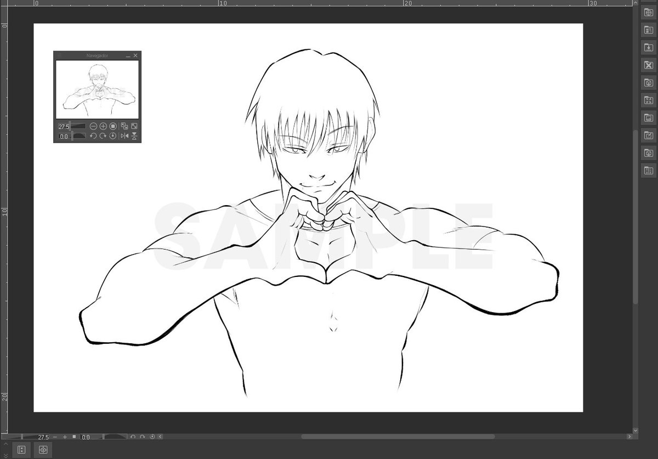Image resolution: width=658 pixels, height=459 pixels.
Task: Zoom in with bottom bar plus icon
Action: pyautogui.click(x=65, y=437)
